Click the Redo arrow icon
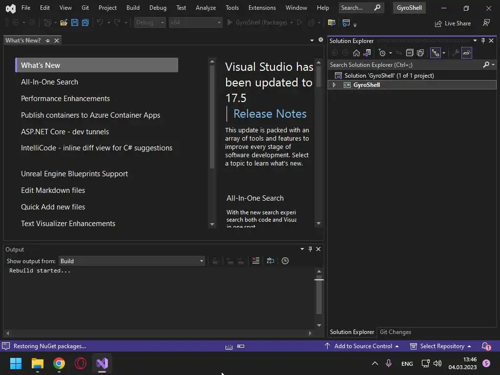Screen dimensions: 500x375 point(117,22)
